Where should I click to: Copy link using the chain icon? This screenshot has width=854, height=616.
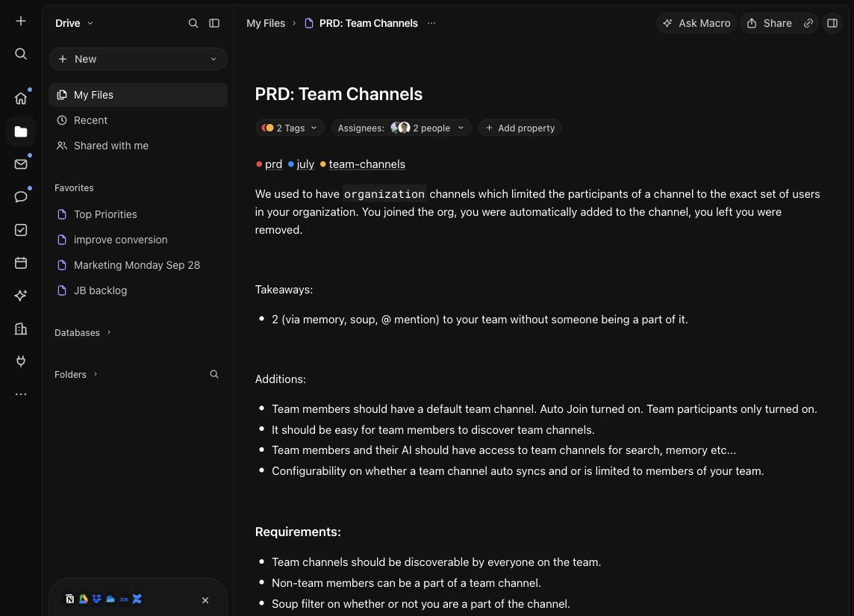click(x=808, y=23)
